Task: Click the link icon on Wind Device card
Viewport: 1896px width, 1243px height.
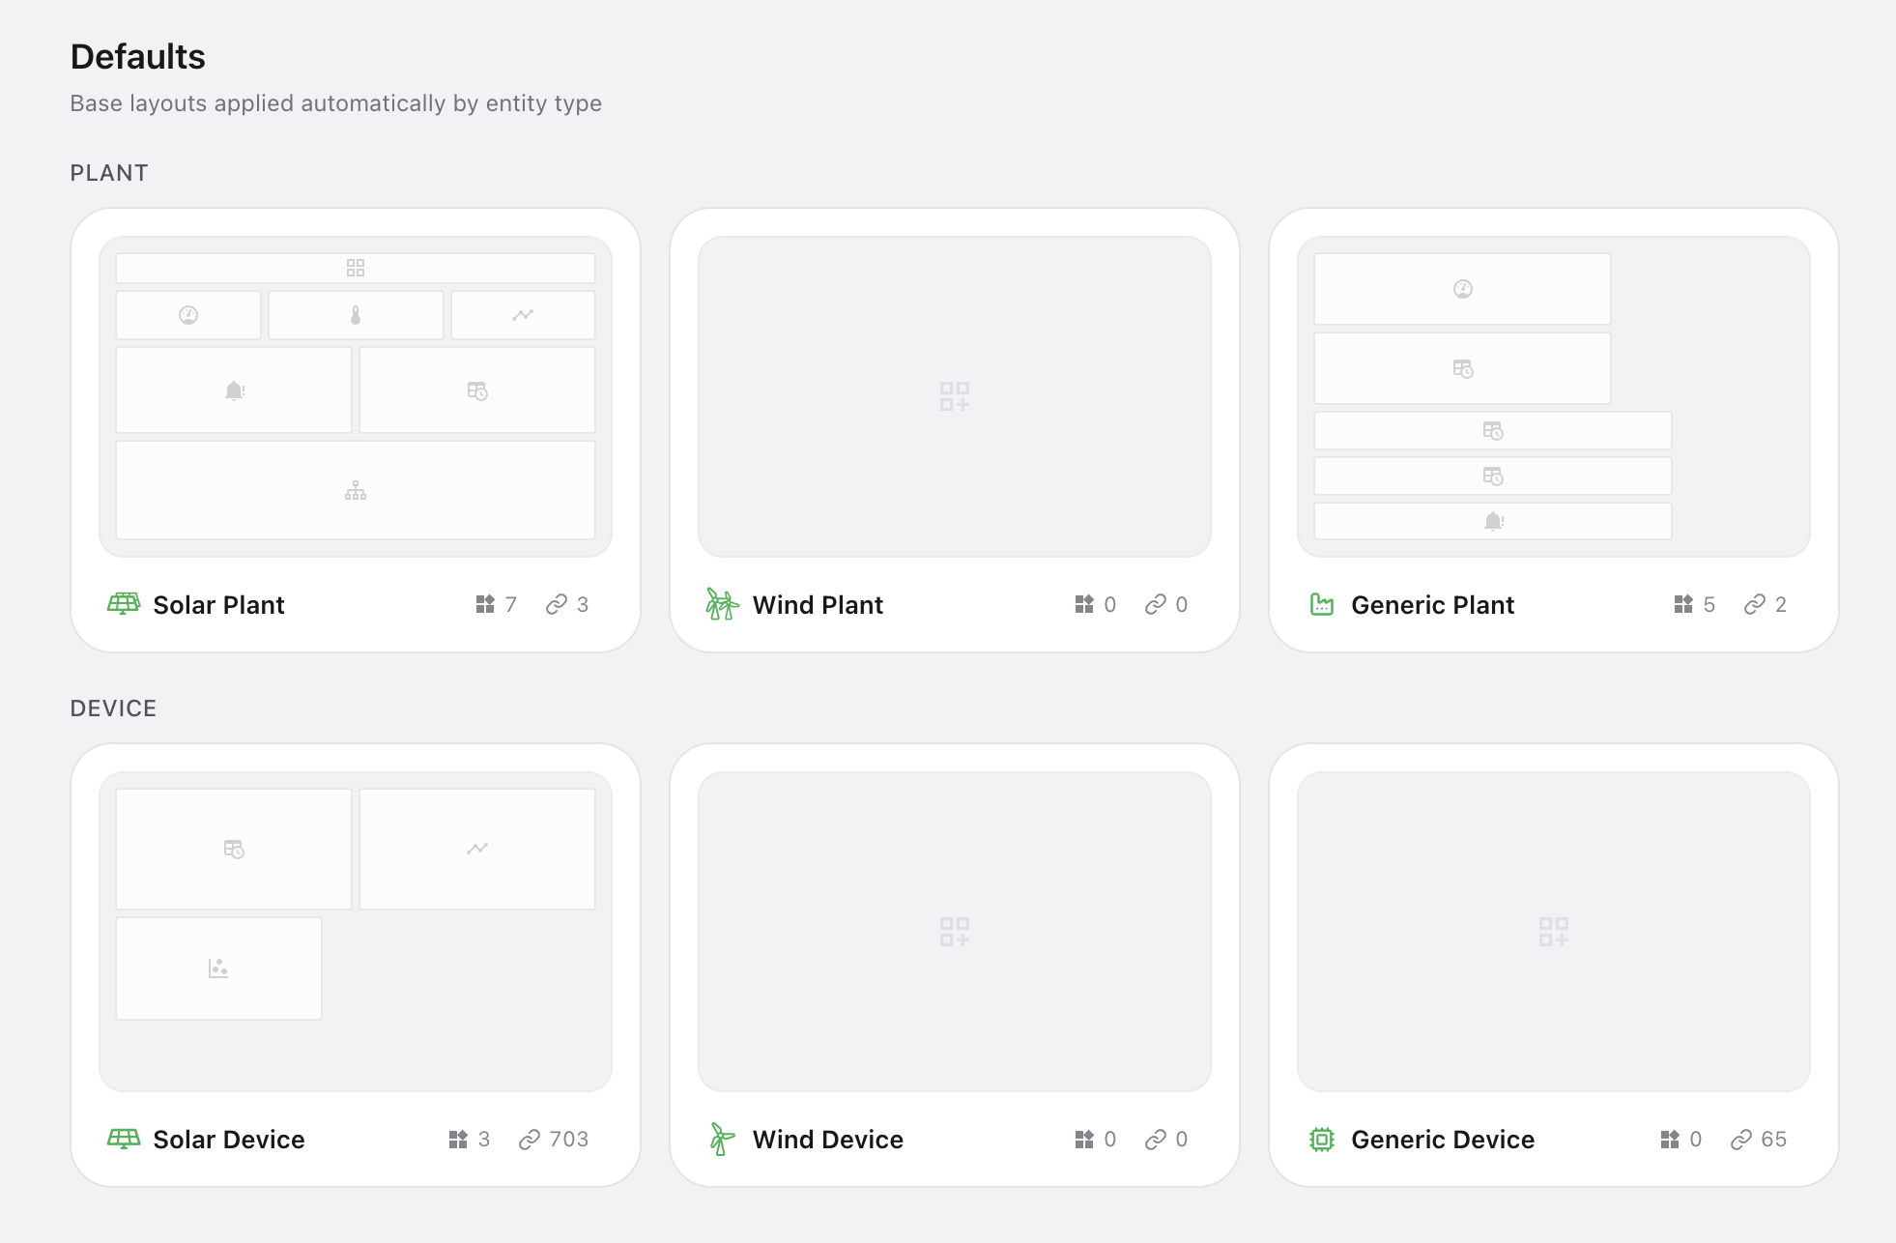Action: coord(1156,1140)
